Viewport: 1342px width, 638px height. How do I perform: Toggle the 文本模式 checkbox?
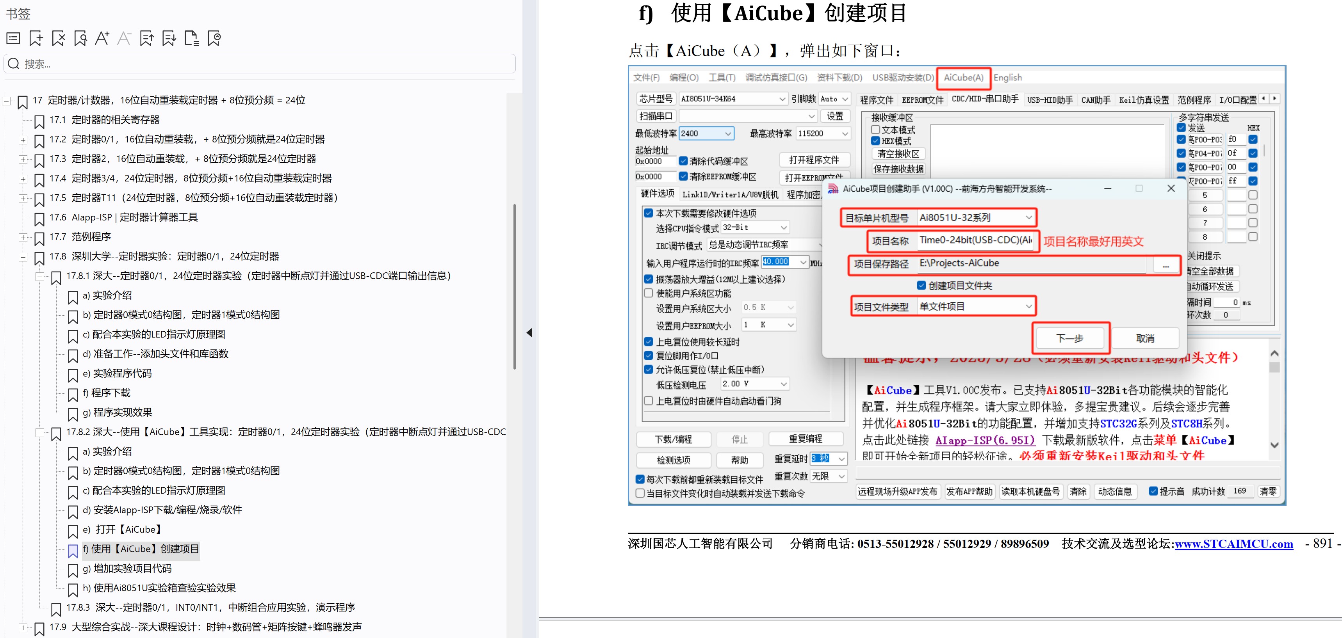click(x=876, y=129)
